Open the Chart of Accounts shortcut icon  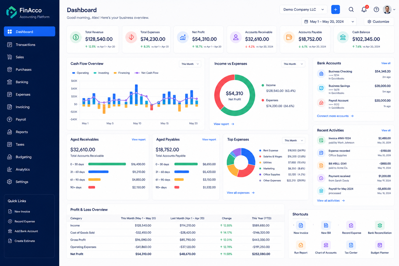coord(326,245)
